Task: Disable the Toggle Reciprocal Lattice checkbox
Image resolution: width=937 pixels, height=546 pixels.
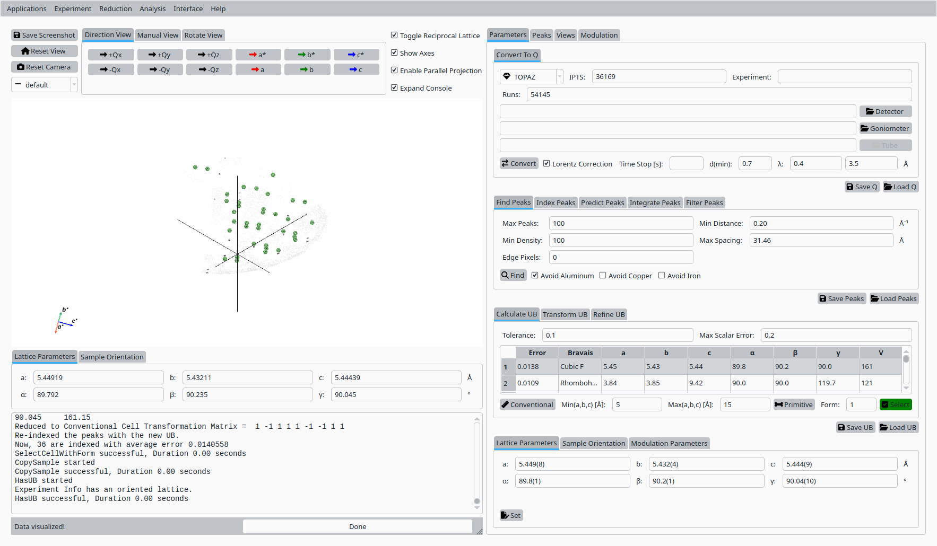Action: (x=394, y=36)
